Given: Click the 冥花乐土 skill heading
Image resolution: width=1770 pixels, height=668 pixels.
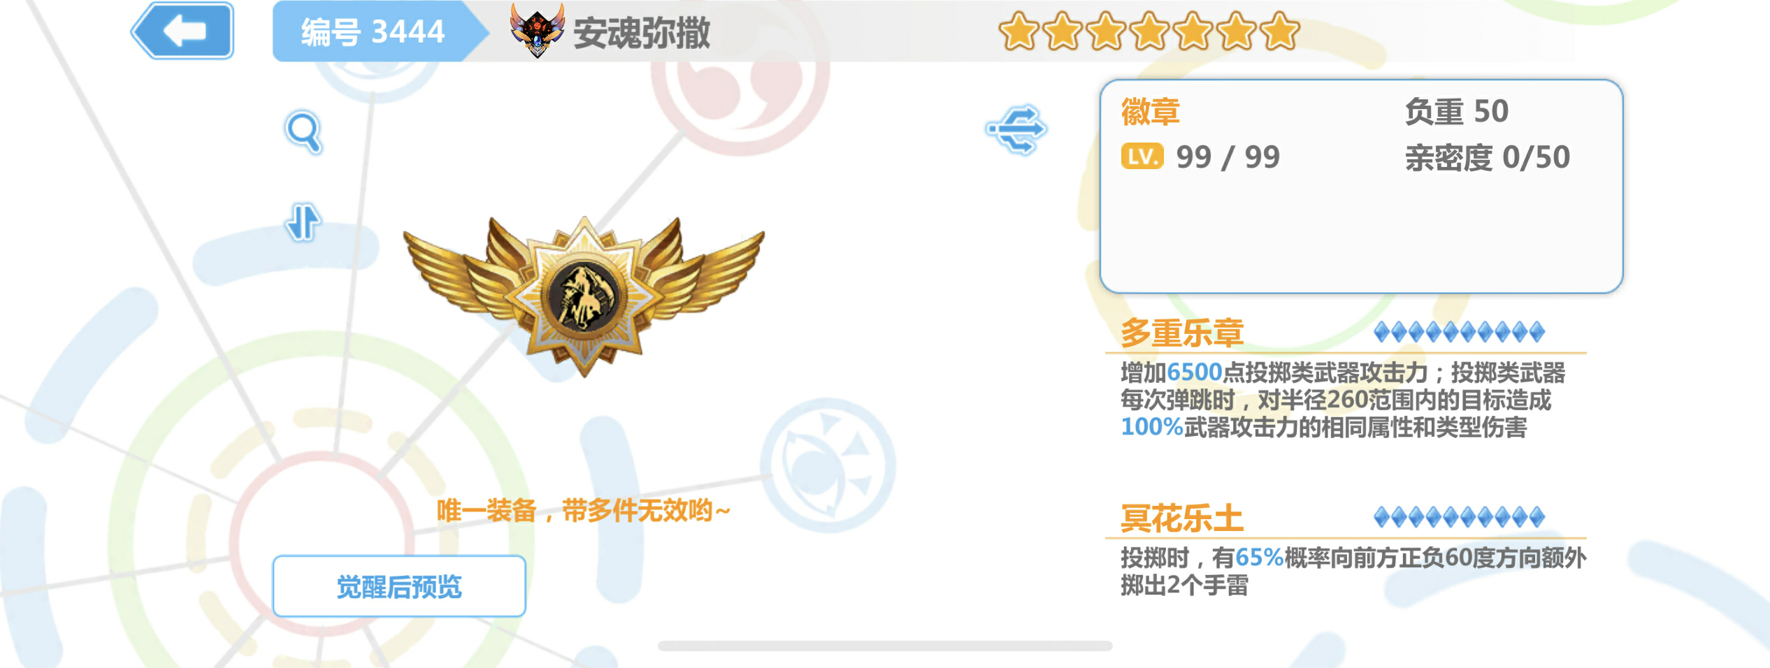Looking at the screenshot, I should (x=1182, y=518).
